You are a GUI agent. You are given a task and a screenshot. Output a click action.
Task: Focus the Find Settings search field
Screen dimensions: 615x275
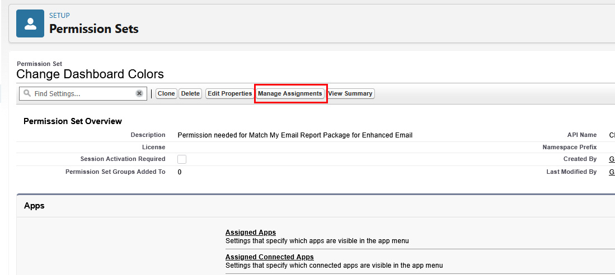pyautogui.click(x=81, y=94)
